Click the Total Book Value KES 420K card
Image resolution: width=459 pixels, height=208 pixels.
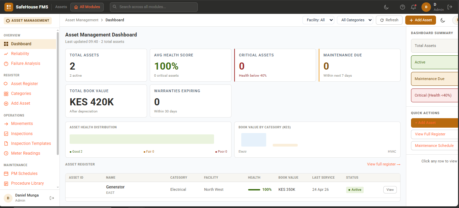click(106, 101)
